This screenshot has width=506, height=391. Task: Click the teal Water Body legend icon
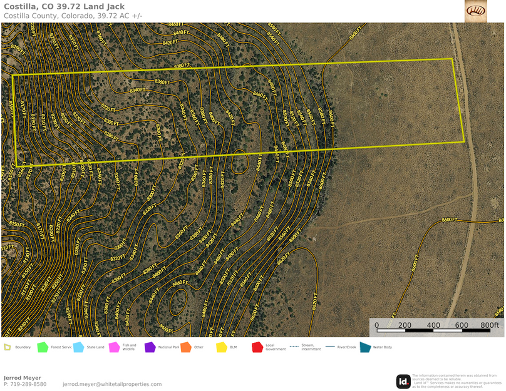[365, 347]
